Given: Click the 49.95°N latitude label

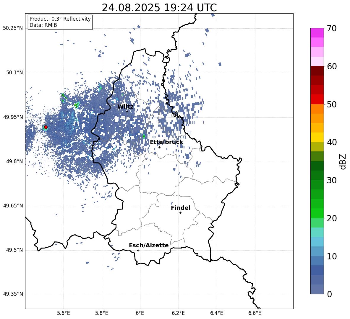Looking at the screenshot, I should pyautogui.click(x=13, y=117).
